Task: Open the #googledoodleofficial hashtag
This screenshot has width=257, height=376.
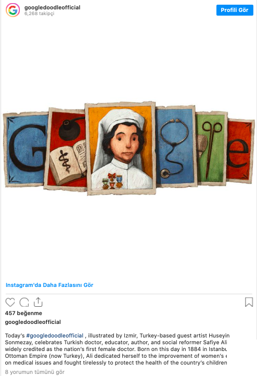Action: pyautogui.click(x=55, y=335)
